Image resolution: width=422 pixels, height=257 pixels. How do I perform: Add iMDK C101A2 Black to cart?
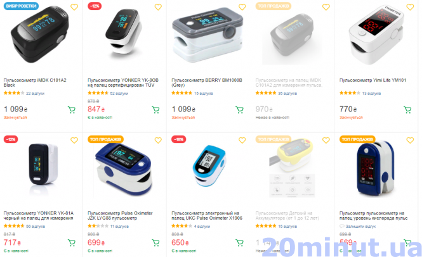point(72,110)
